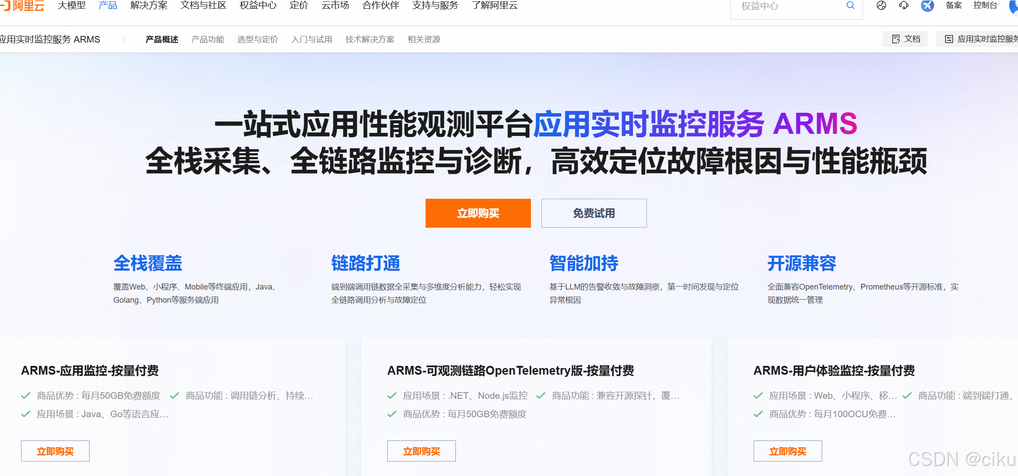This screenshot has height=476, width=1018.
Task: Click the 备案 link
Action: pos(953,5)
